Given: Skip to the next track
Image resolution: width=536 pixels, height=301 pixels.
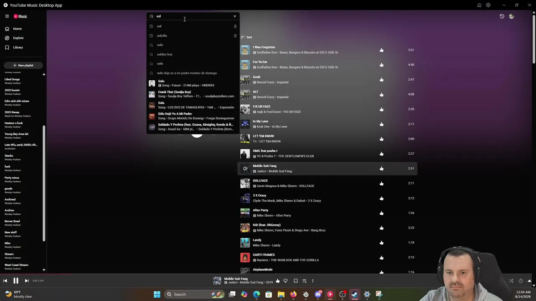Looking at the screenshot, I should click(26, 281).
